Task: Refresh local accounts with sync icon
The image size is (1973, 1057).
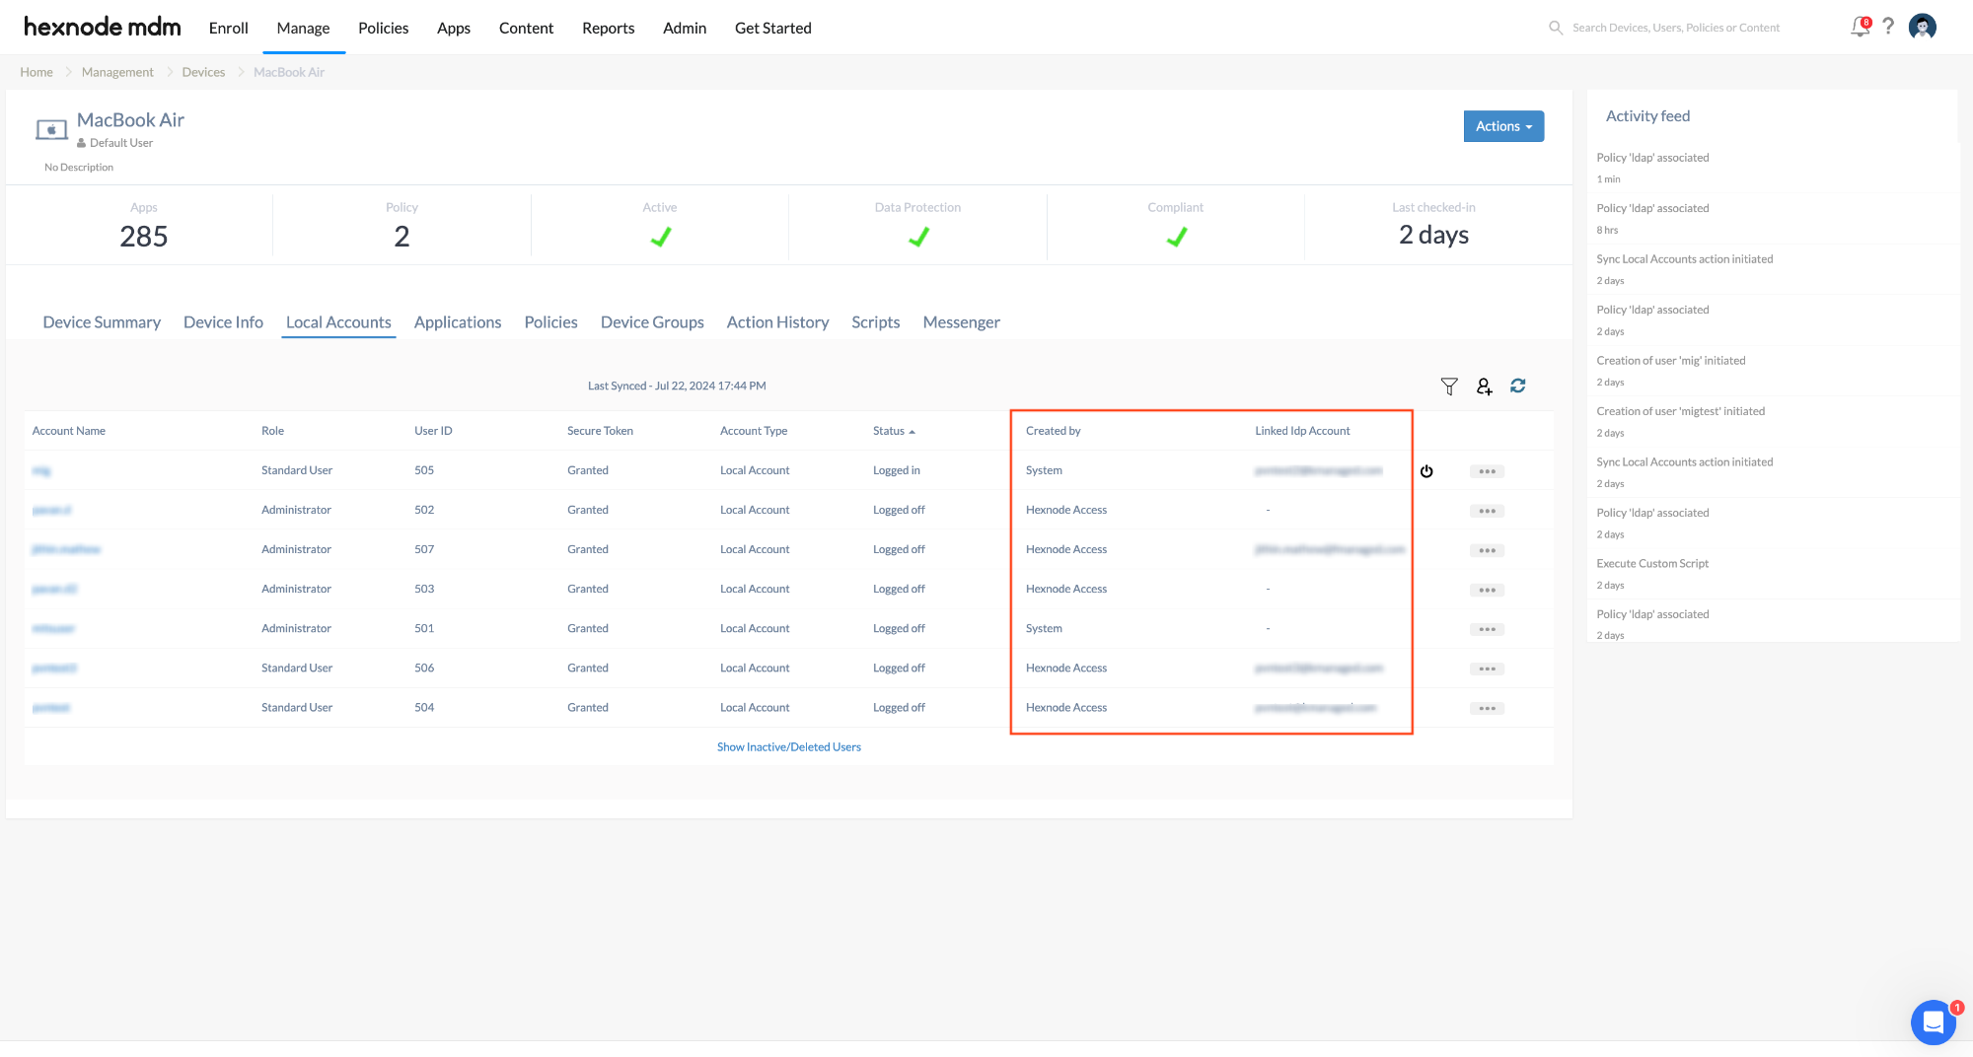Action: click(1518, 386)
